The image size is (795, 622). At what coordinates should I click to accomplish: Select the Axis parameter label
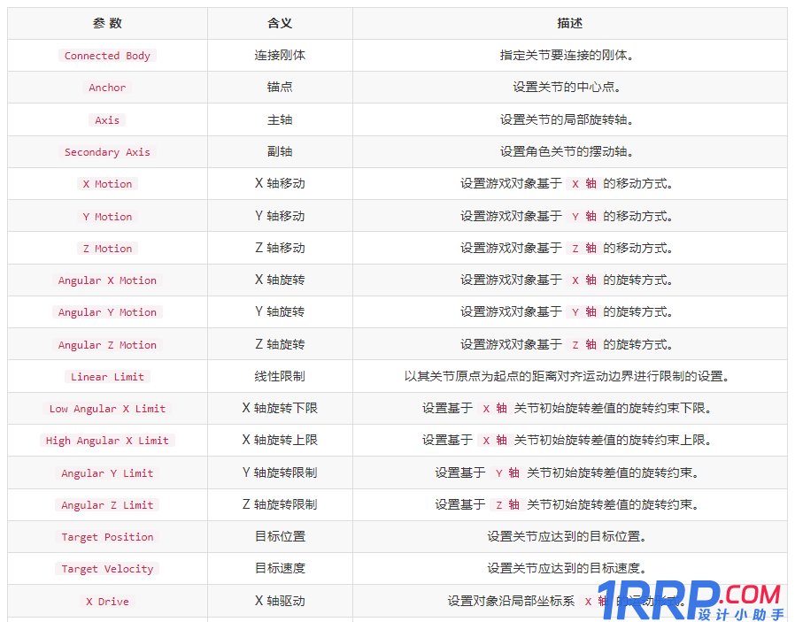[x=107, y=119]
